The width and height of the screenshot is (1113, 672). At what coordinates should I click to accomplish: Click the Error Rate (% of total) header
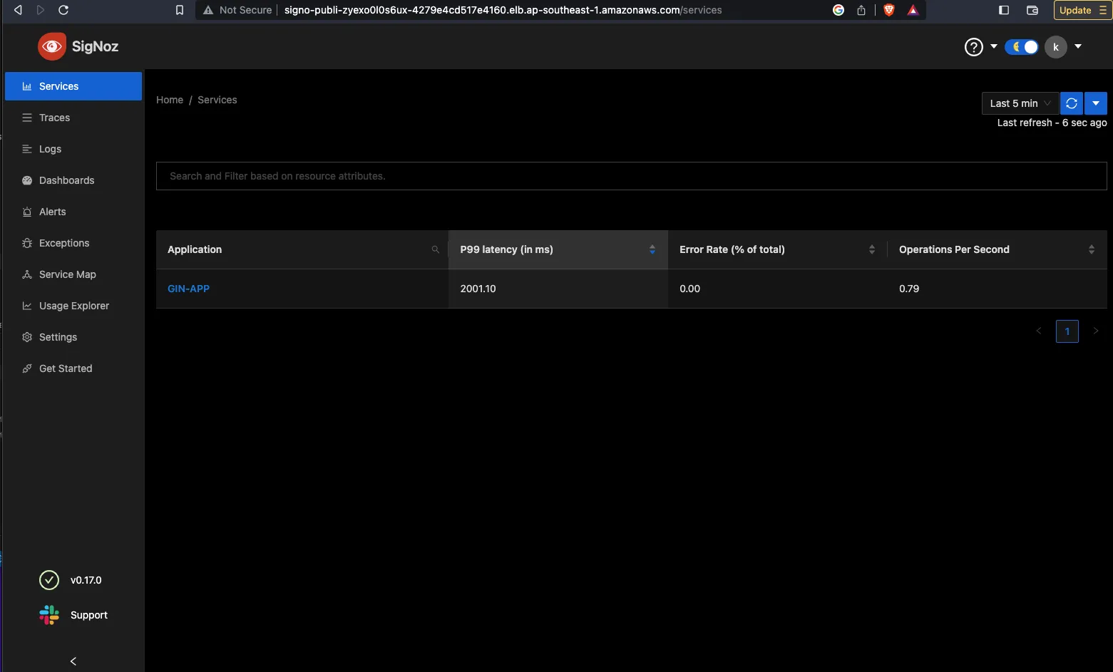[777, 249]
